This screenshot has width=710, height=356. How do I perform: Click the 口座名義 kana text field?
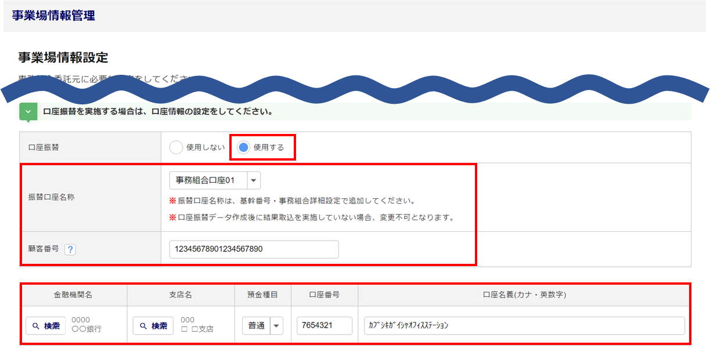coord(524,326)
